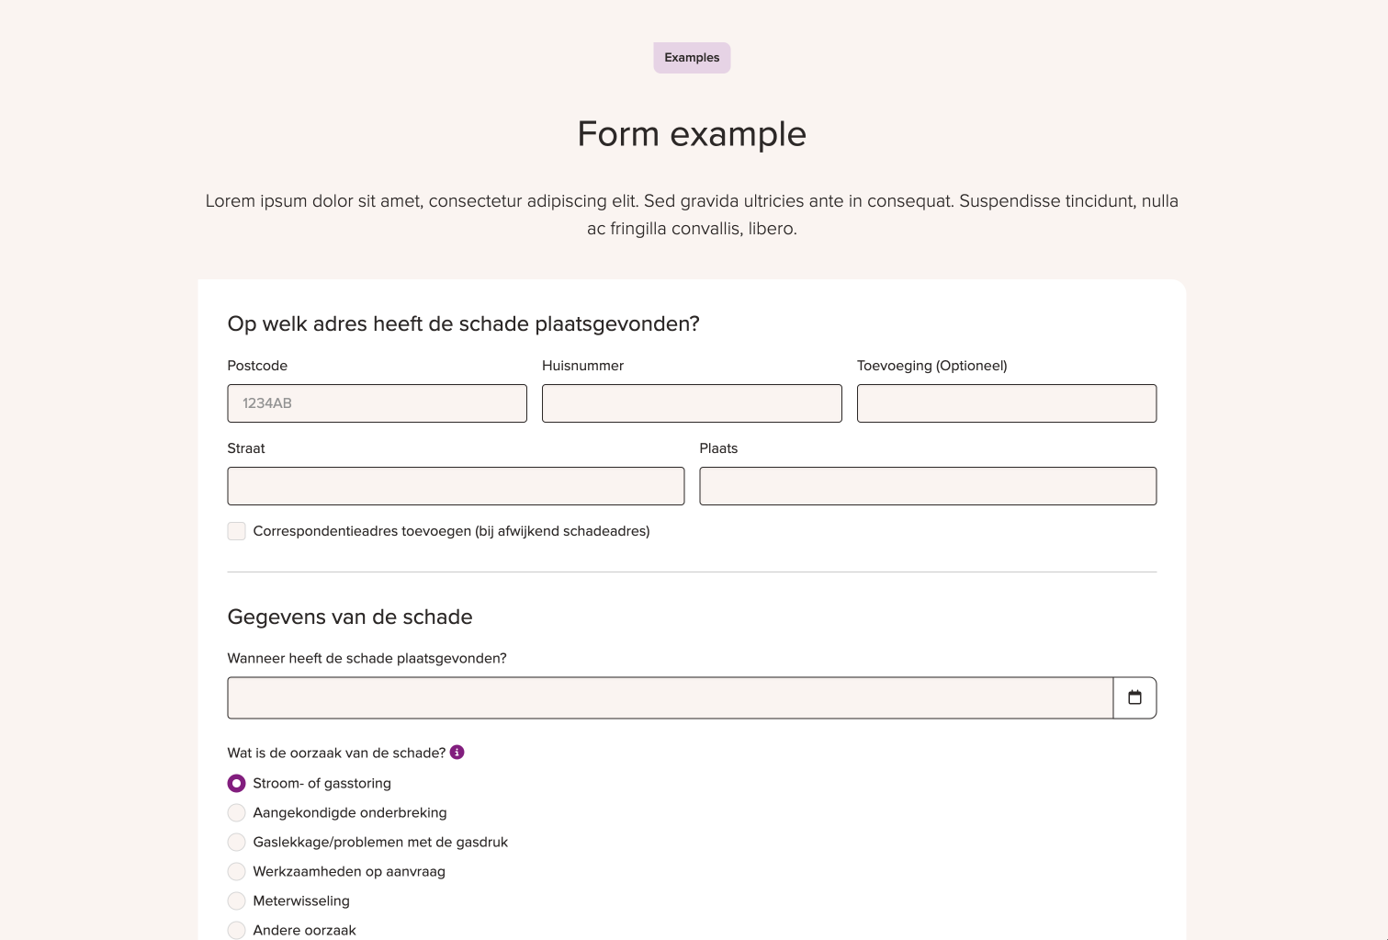This screenshot has height=940, width=1388.
Task: Click the purple info icon beside oorzaak question
Action: click(x=457, y=752)
